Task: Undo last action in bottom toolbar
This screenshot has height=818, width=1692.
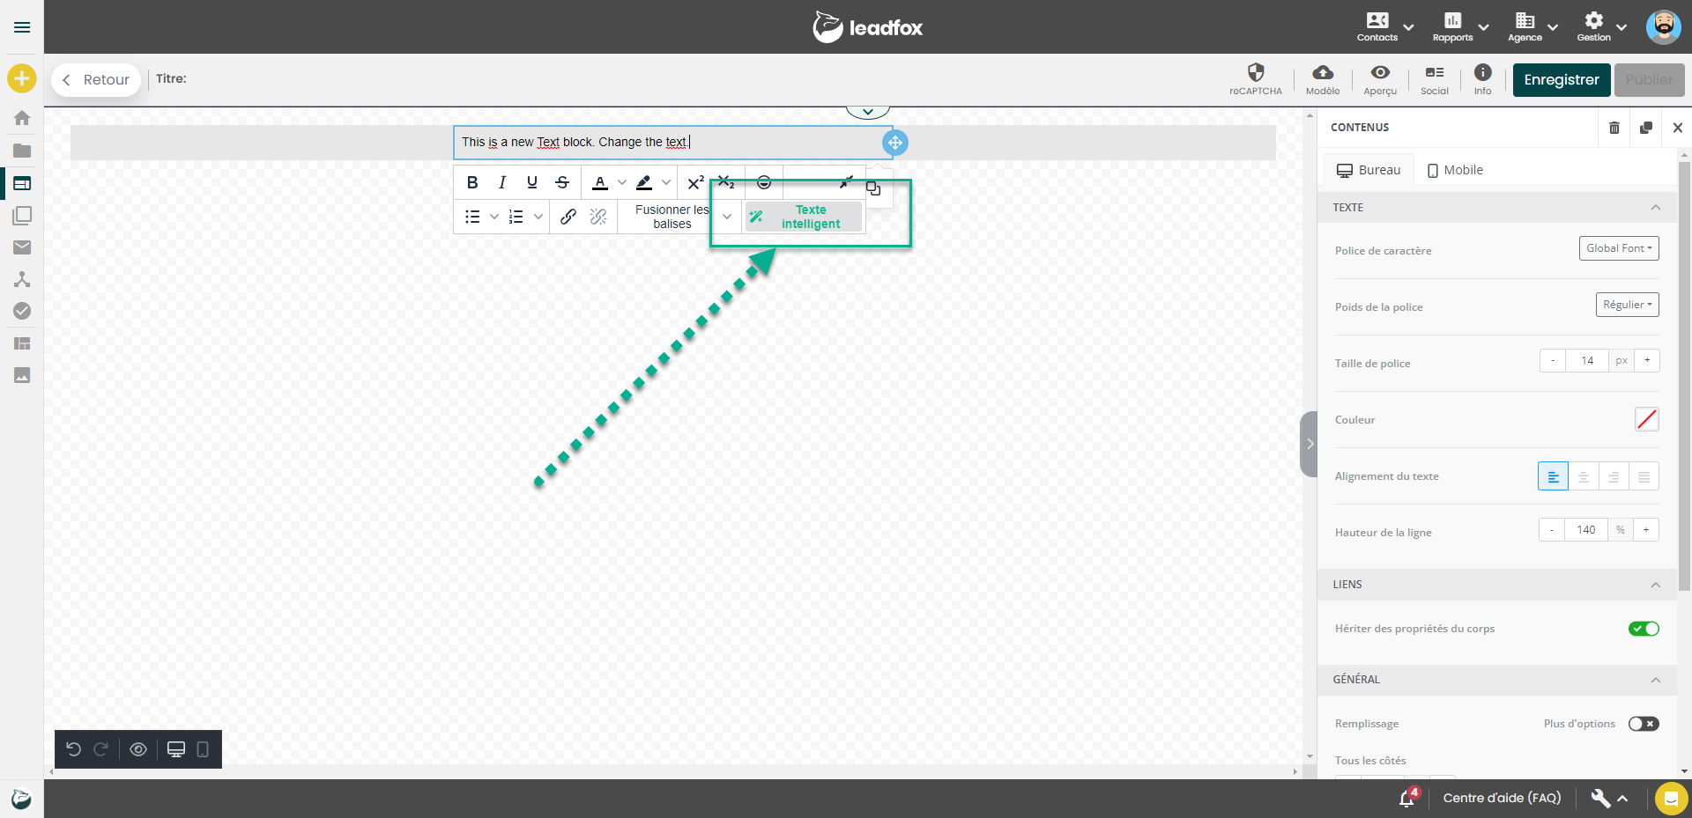Action: [x=74, y=749]
